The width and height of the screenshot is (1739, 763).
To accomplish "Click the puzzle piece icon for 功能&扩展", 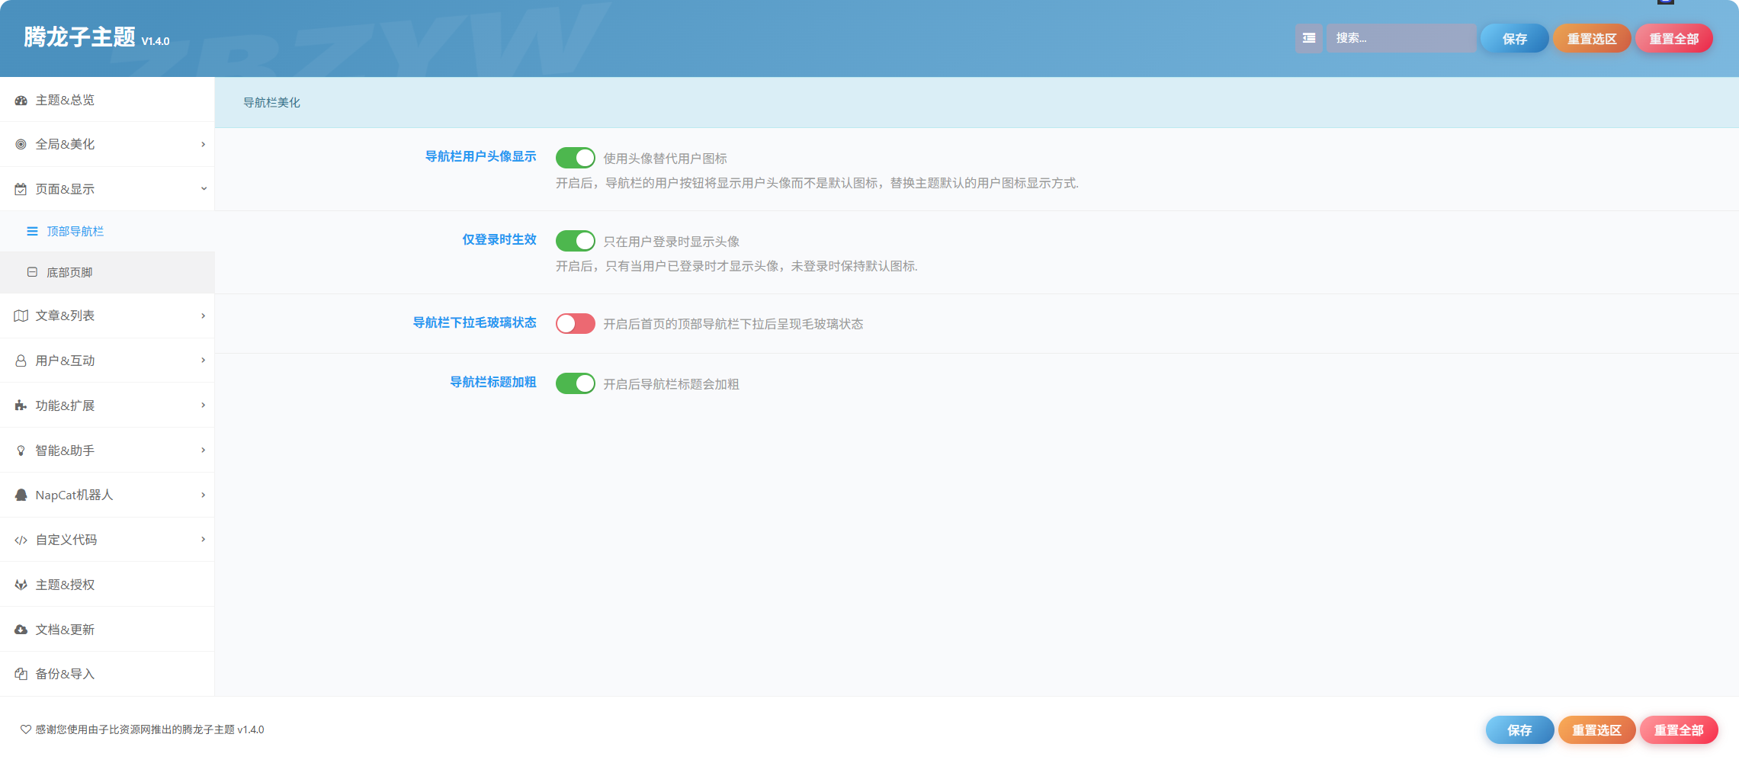I will 21,406.
